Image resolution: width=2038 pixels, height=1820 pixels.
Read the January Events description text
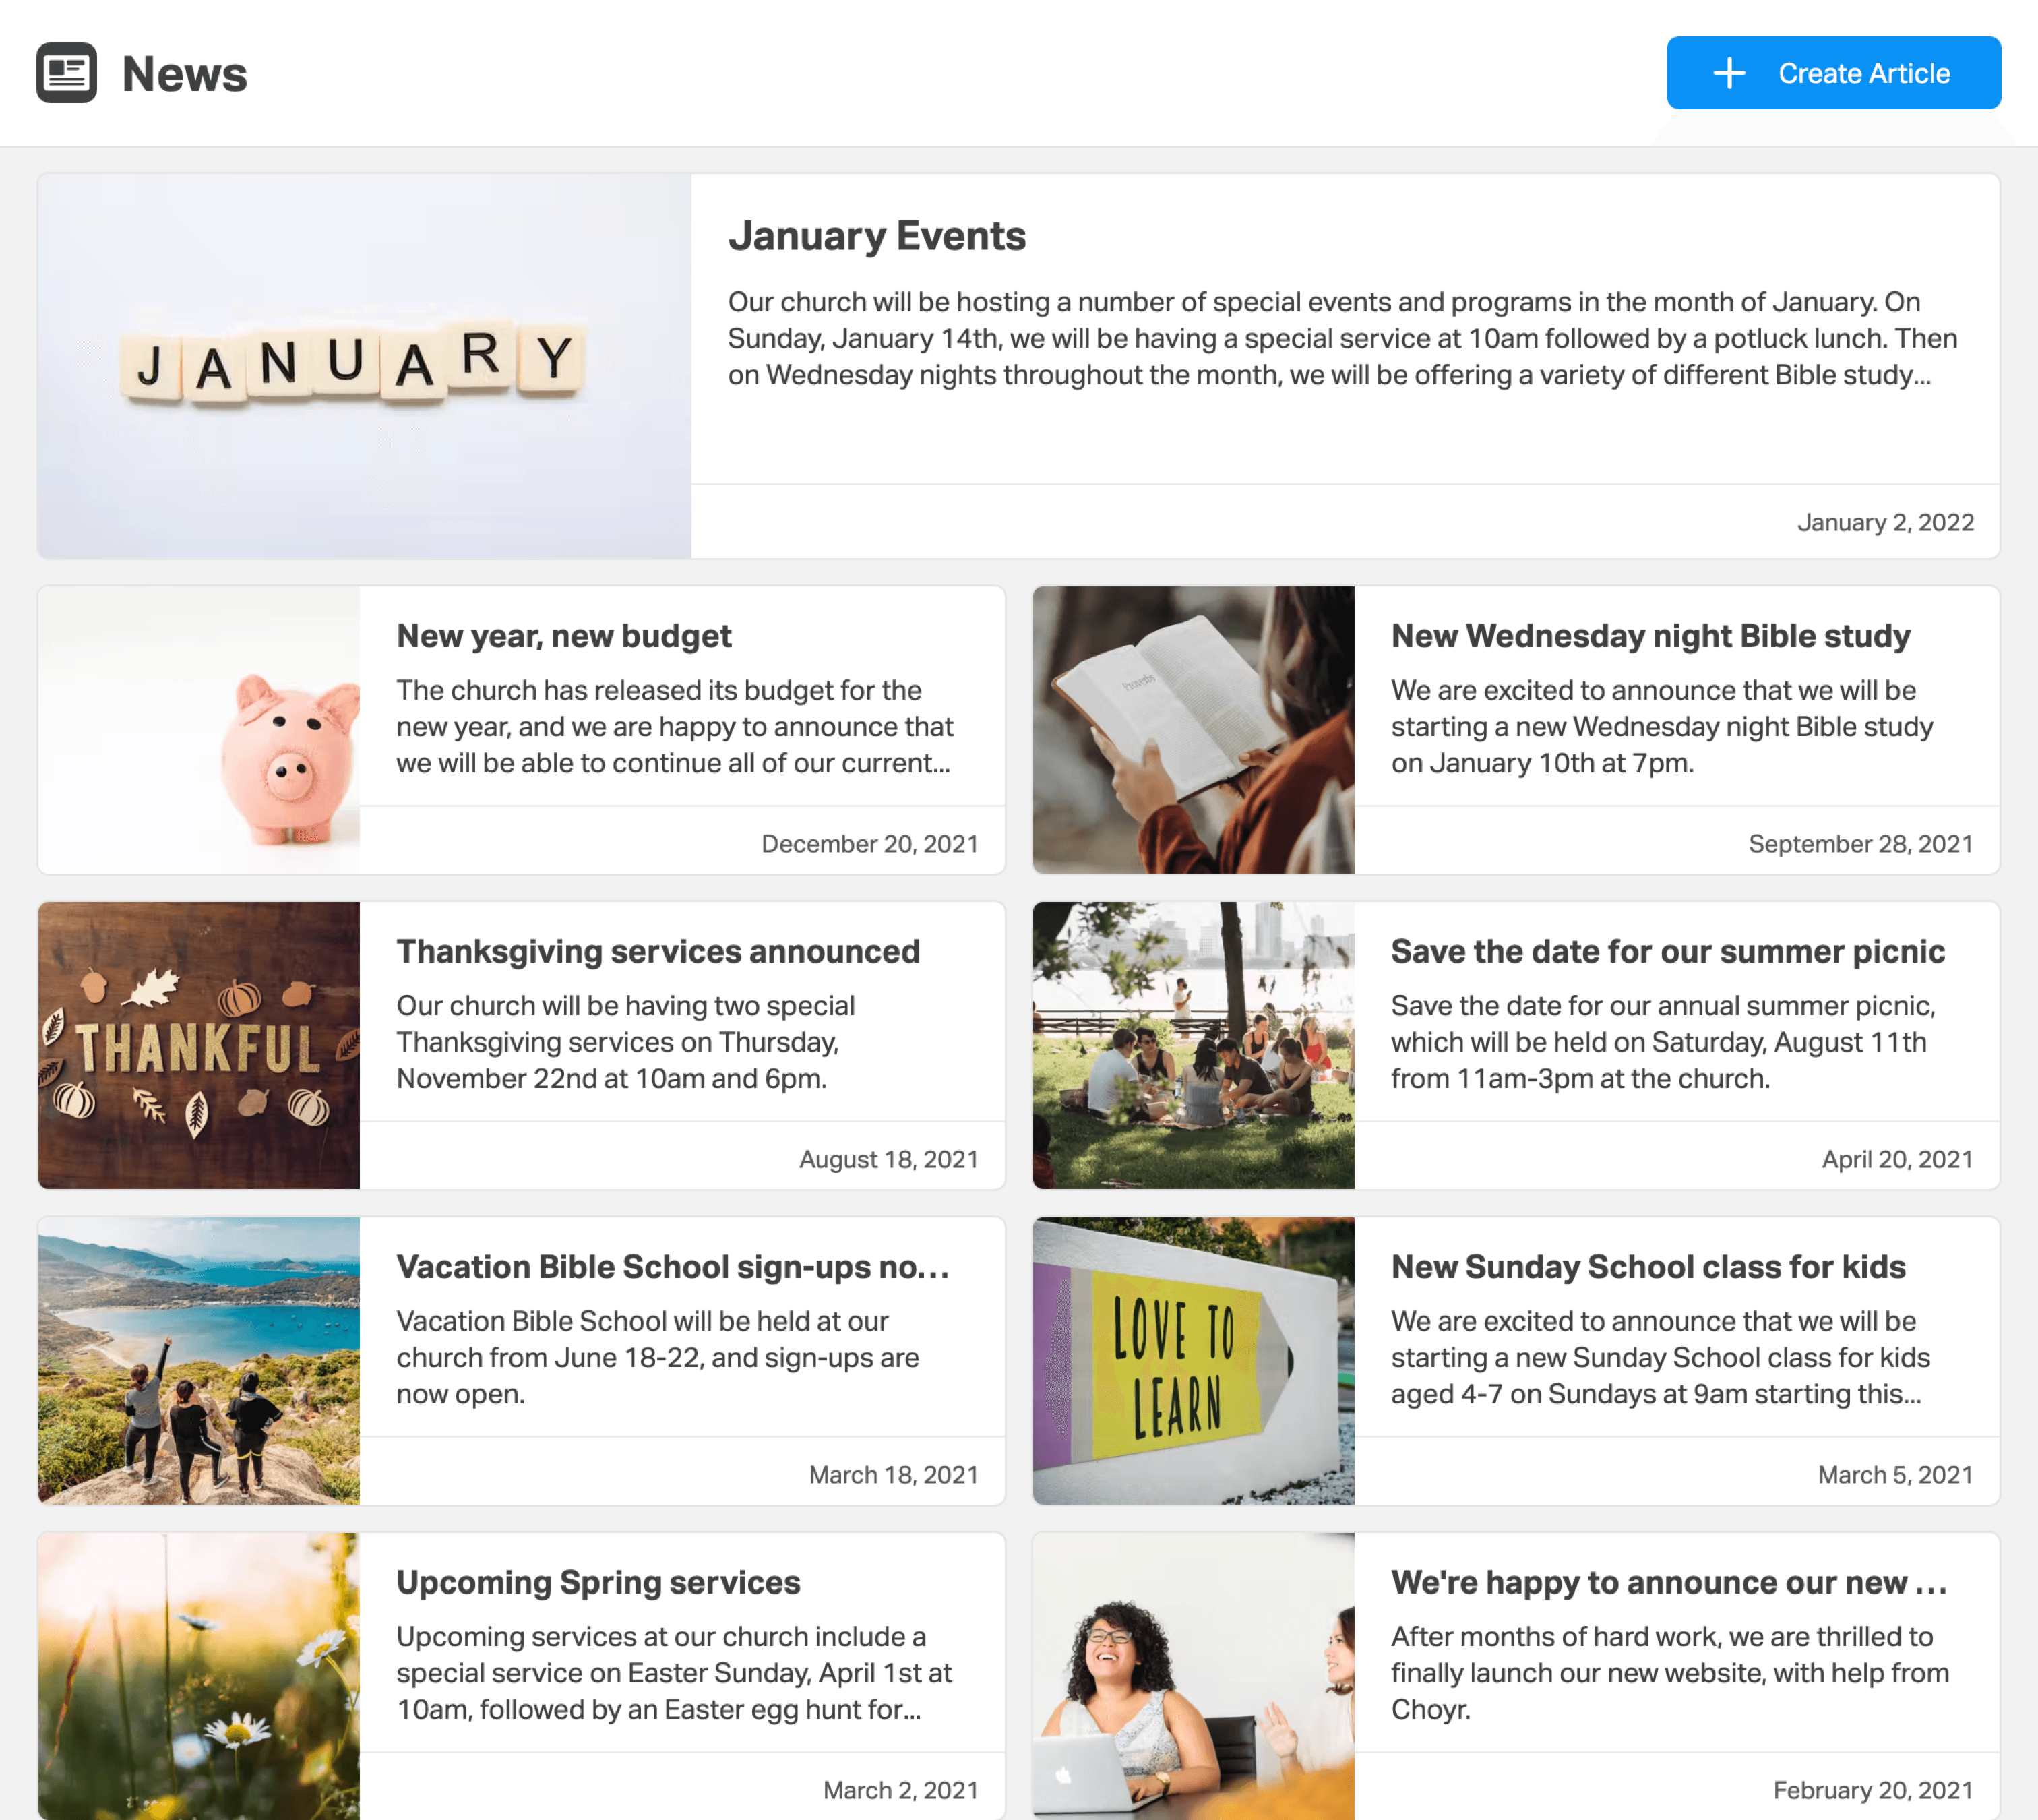click(1342, 338)
